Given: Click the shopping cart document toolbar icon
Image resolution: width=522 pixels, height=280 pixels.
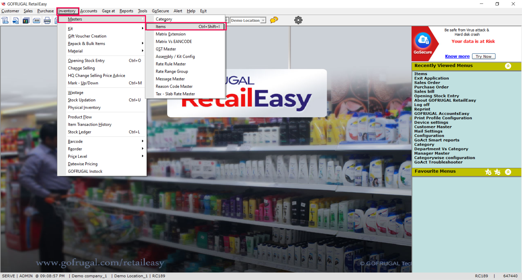Looking at the screenshot, I should coord(15,20).
